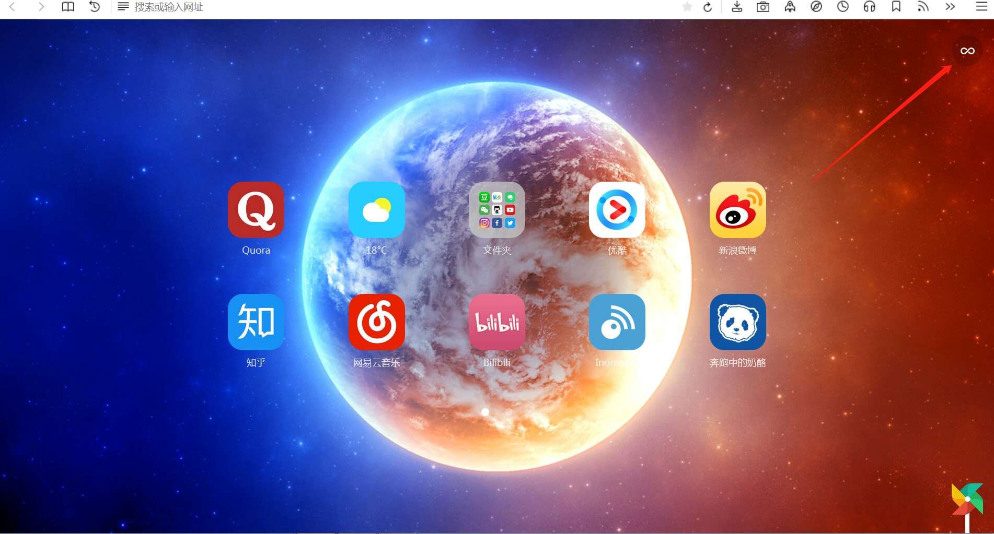The image size is (994, 534).
Task: Launch the 优酷 video shortcut
Action: [x=617, y=210]
